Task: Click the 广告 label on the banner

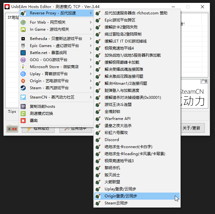Action: (204, 81)
